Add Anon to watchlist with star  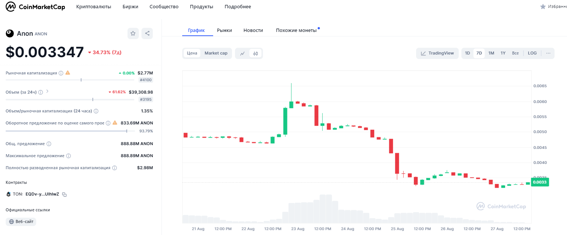coord(133,33)
